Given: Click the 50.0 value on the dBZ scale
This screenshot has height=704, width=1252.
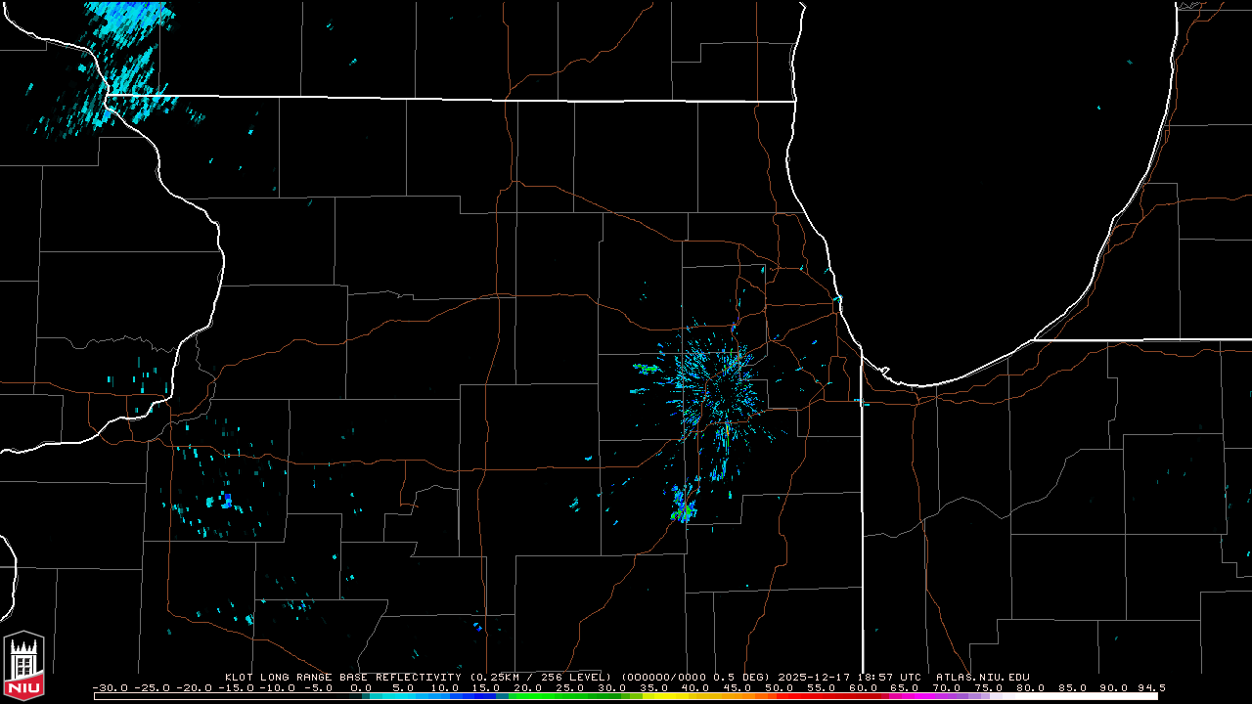Looking at the screenshot, I should pyautogui.click(x=780, y=687).
